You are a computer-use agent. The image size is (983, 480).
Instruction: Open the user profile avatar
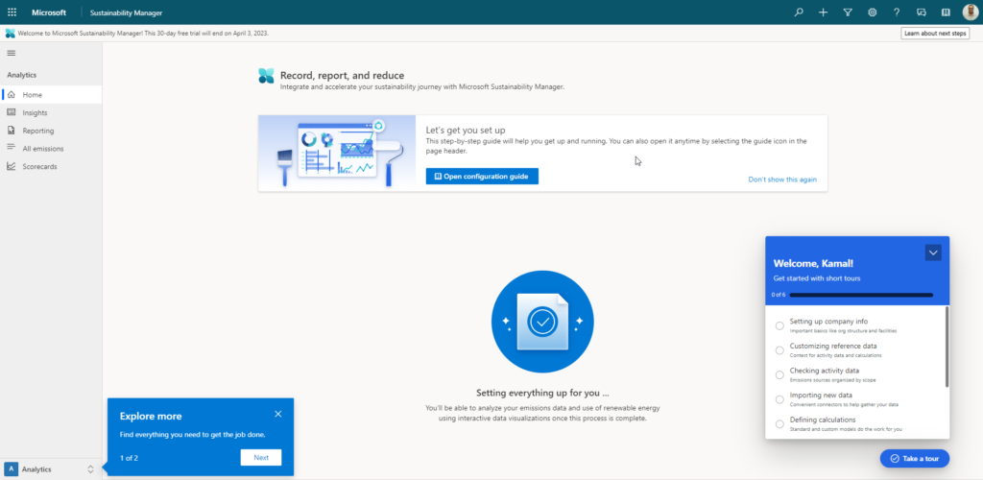pyautogui.click(x=970, y=12)
